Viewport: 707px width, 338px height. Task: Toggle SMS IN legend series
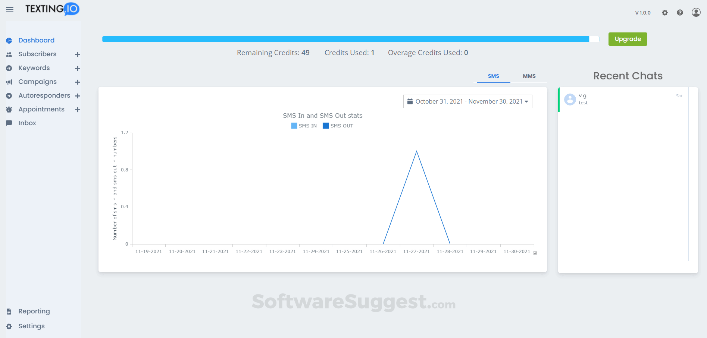[x=304, y=126]
